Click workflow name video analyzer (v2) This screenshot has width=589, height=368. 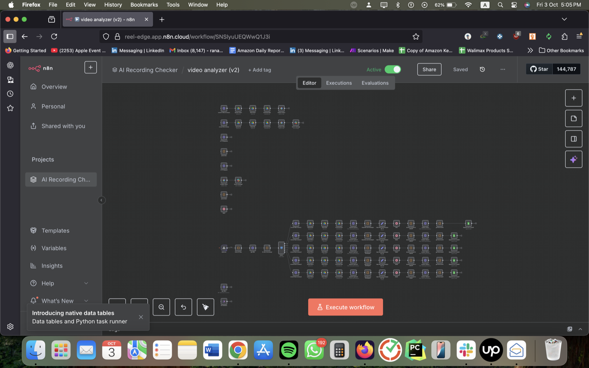213,70
